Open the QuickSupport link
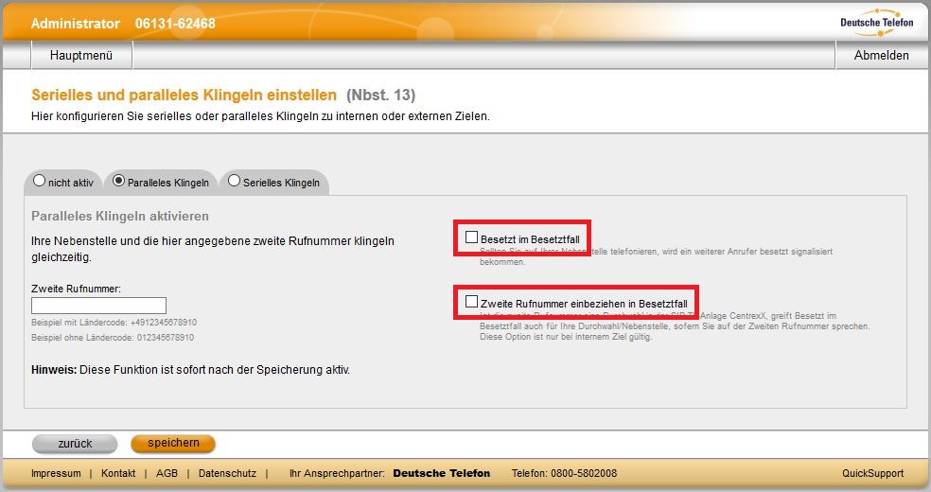 872,473
